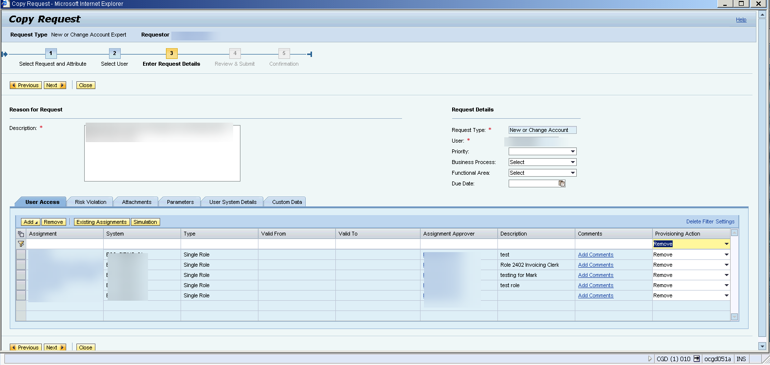Open the Parameters tab
Image resolution: width=770 pixels, height=365 pixels.
(180, 202)
